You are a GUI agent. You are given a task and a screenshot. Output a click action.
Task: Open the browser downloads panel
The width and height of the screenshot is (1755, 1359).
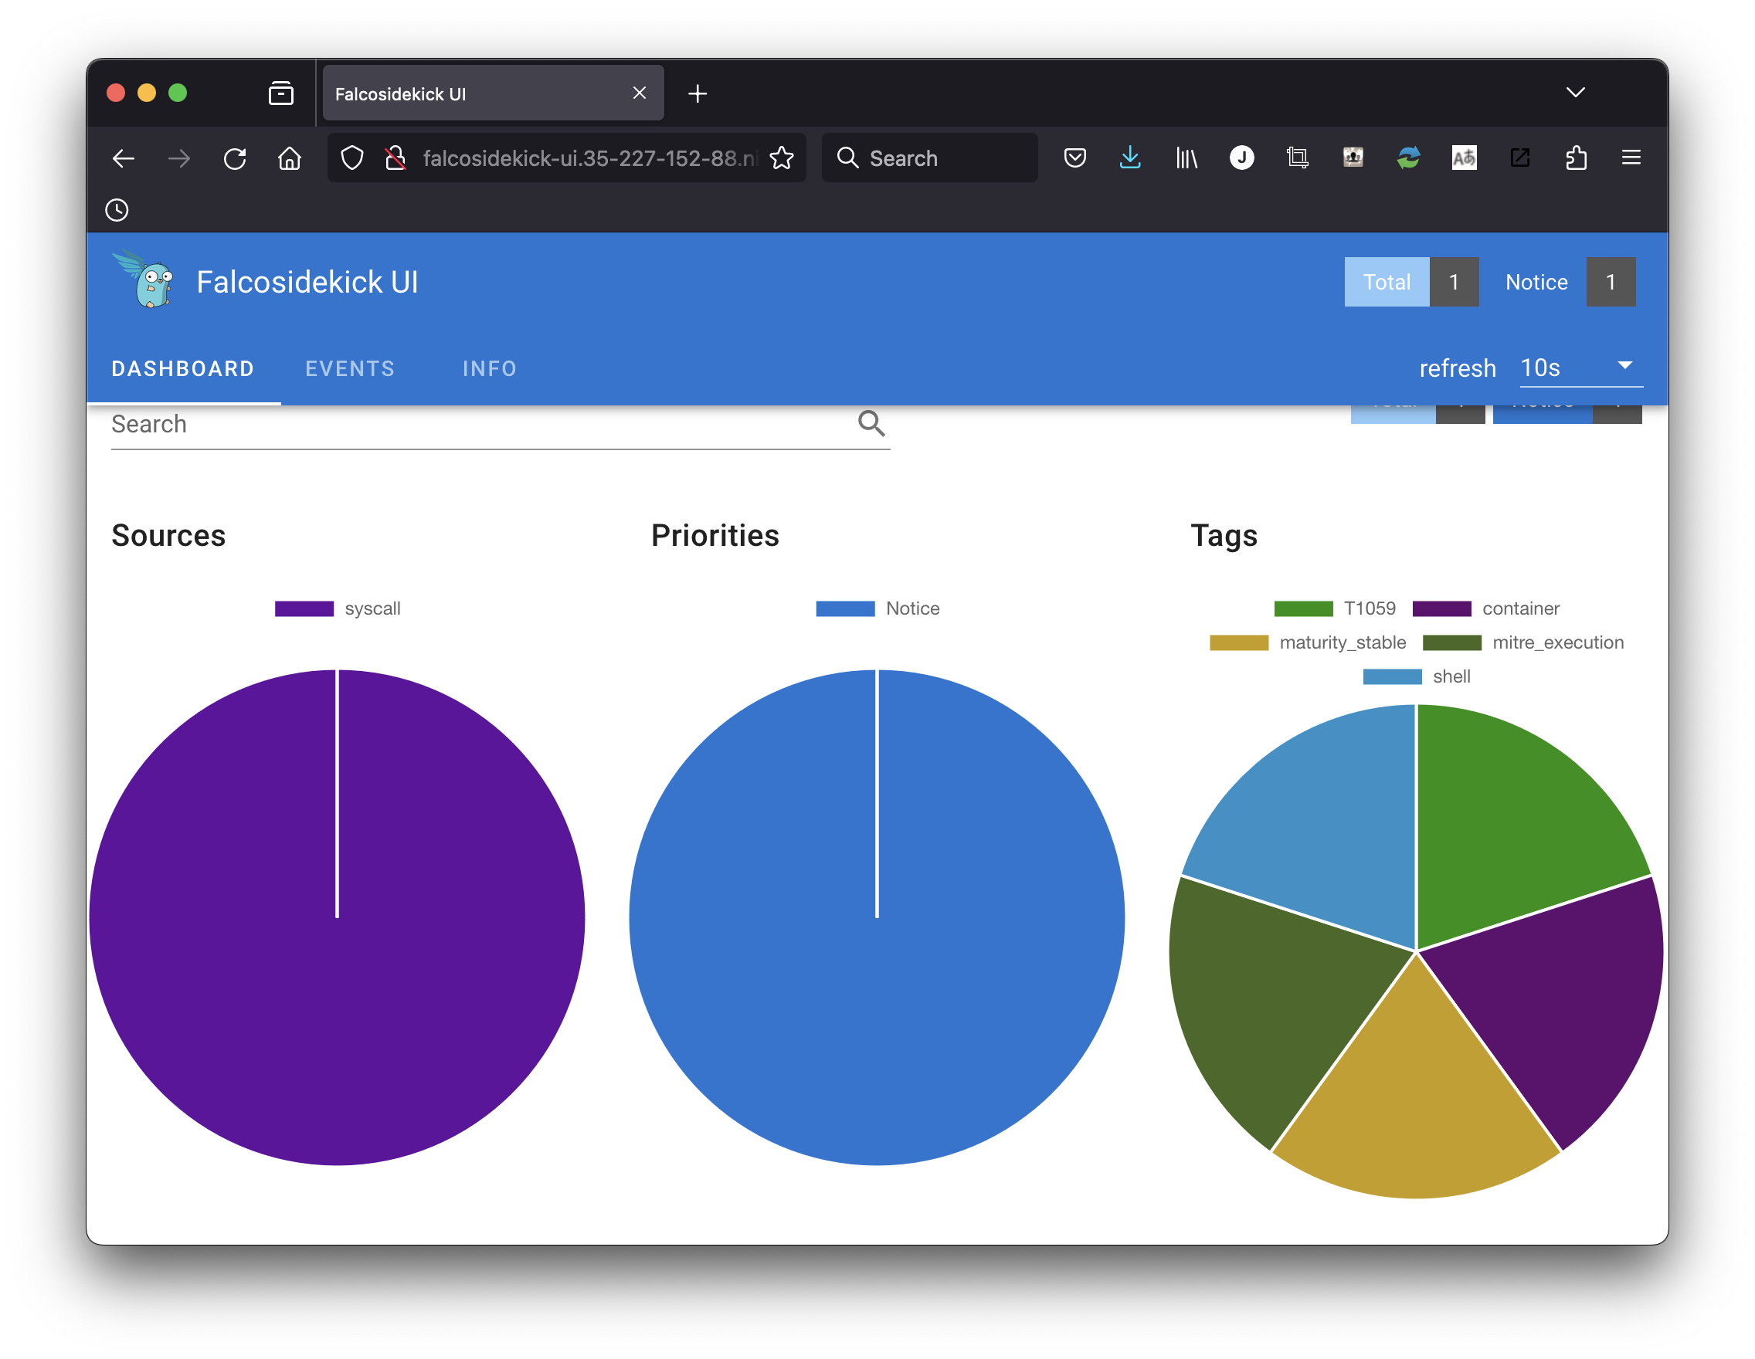1130,158
